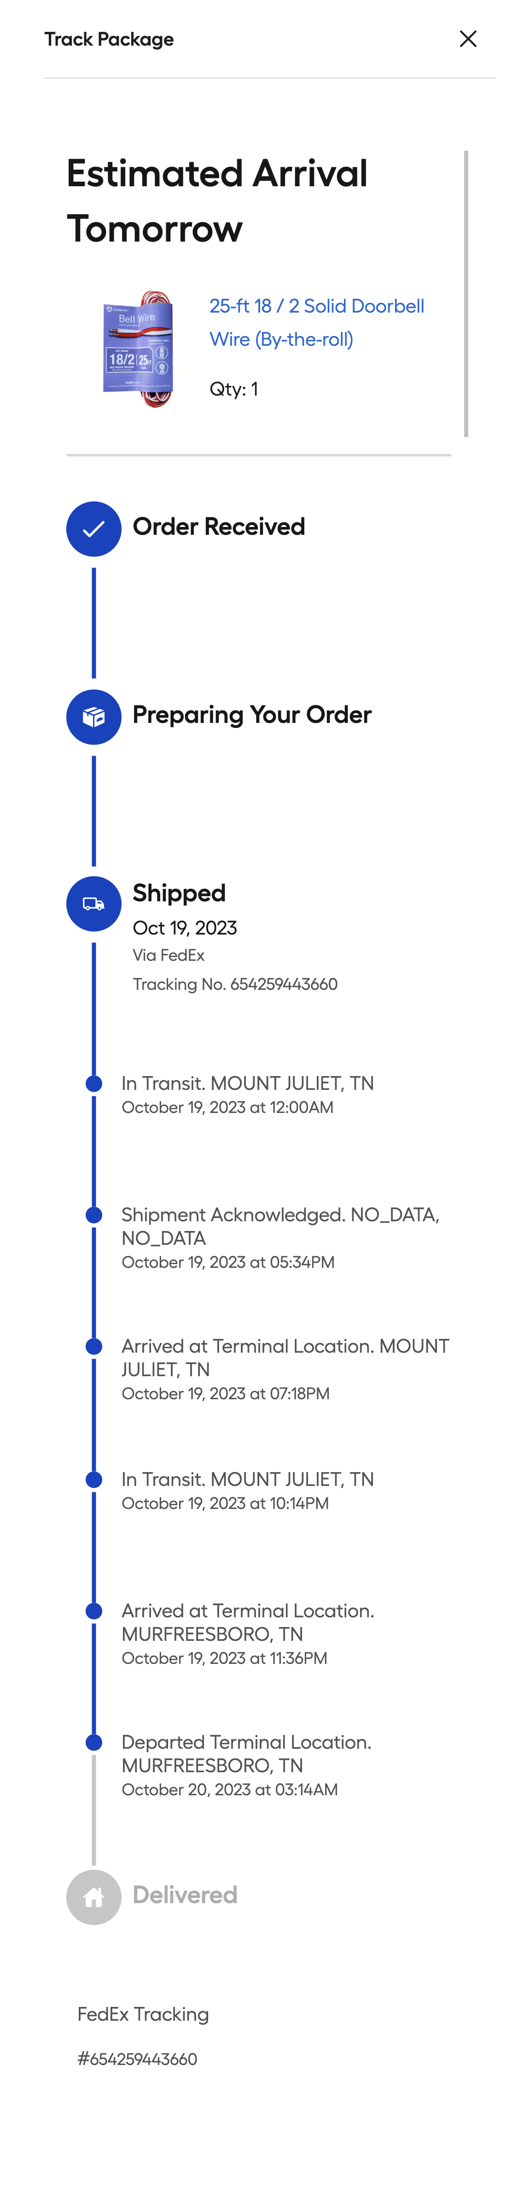This screenshot has height=2201, width=518.
Task: Click the 10:14PM In Transit timeline dot
Action: (x=94, y=1480)
